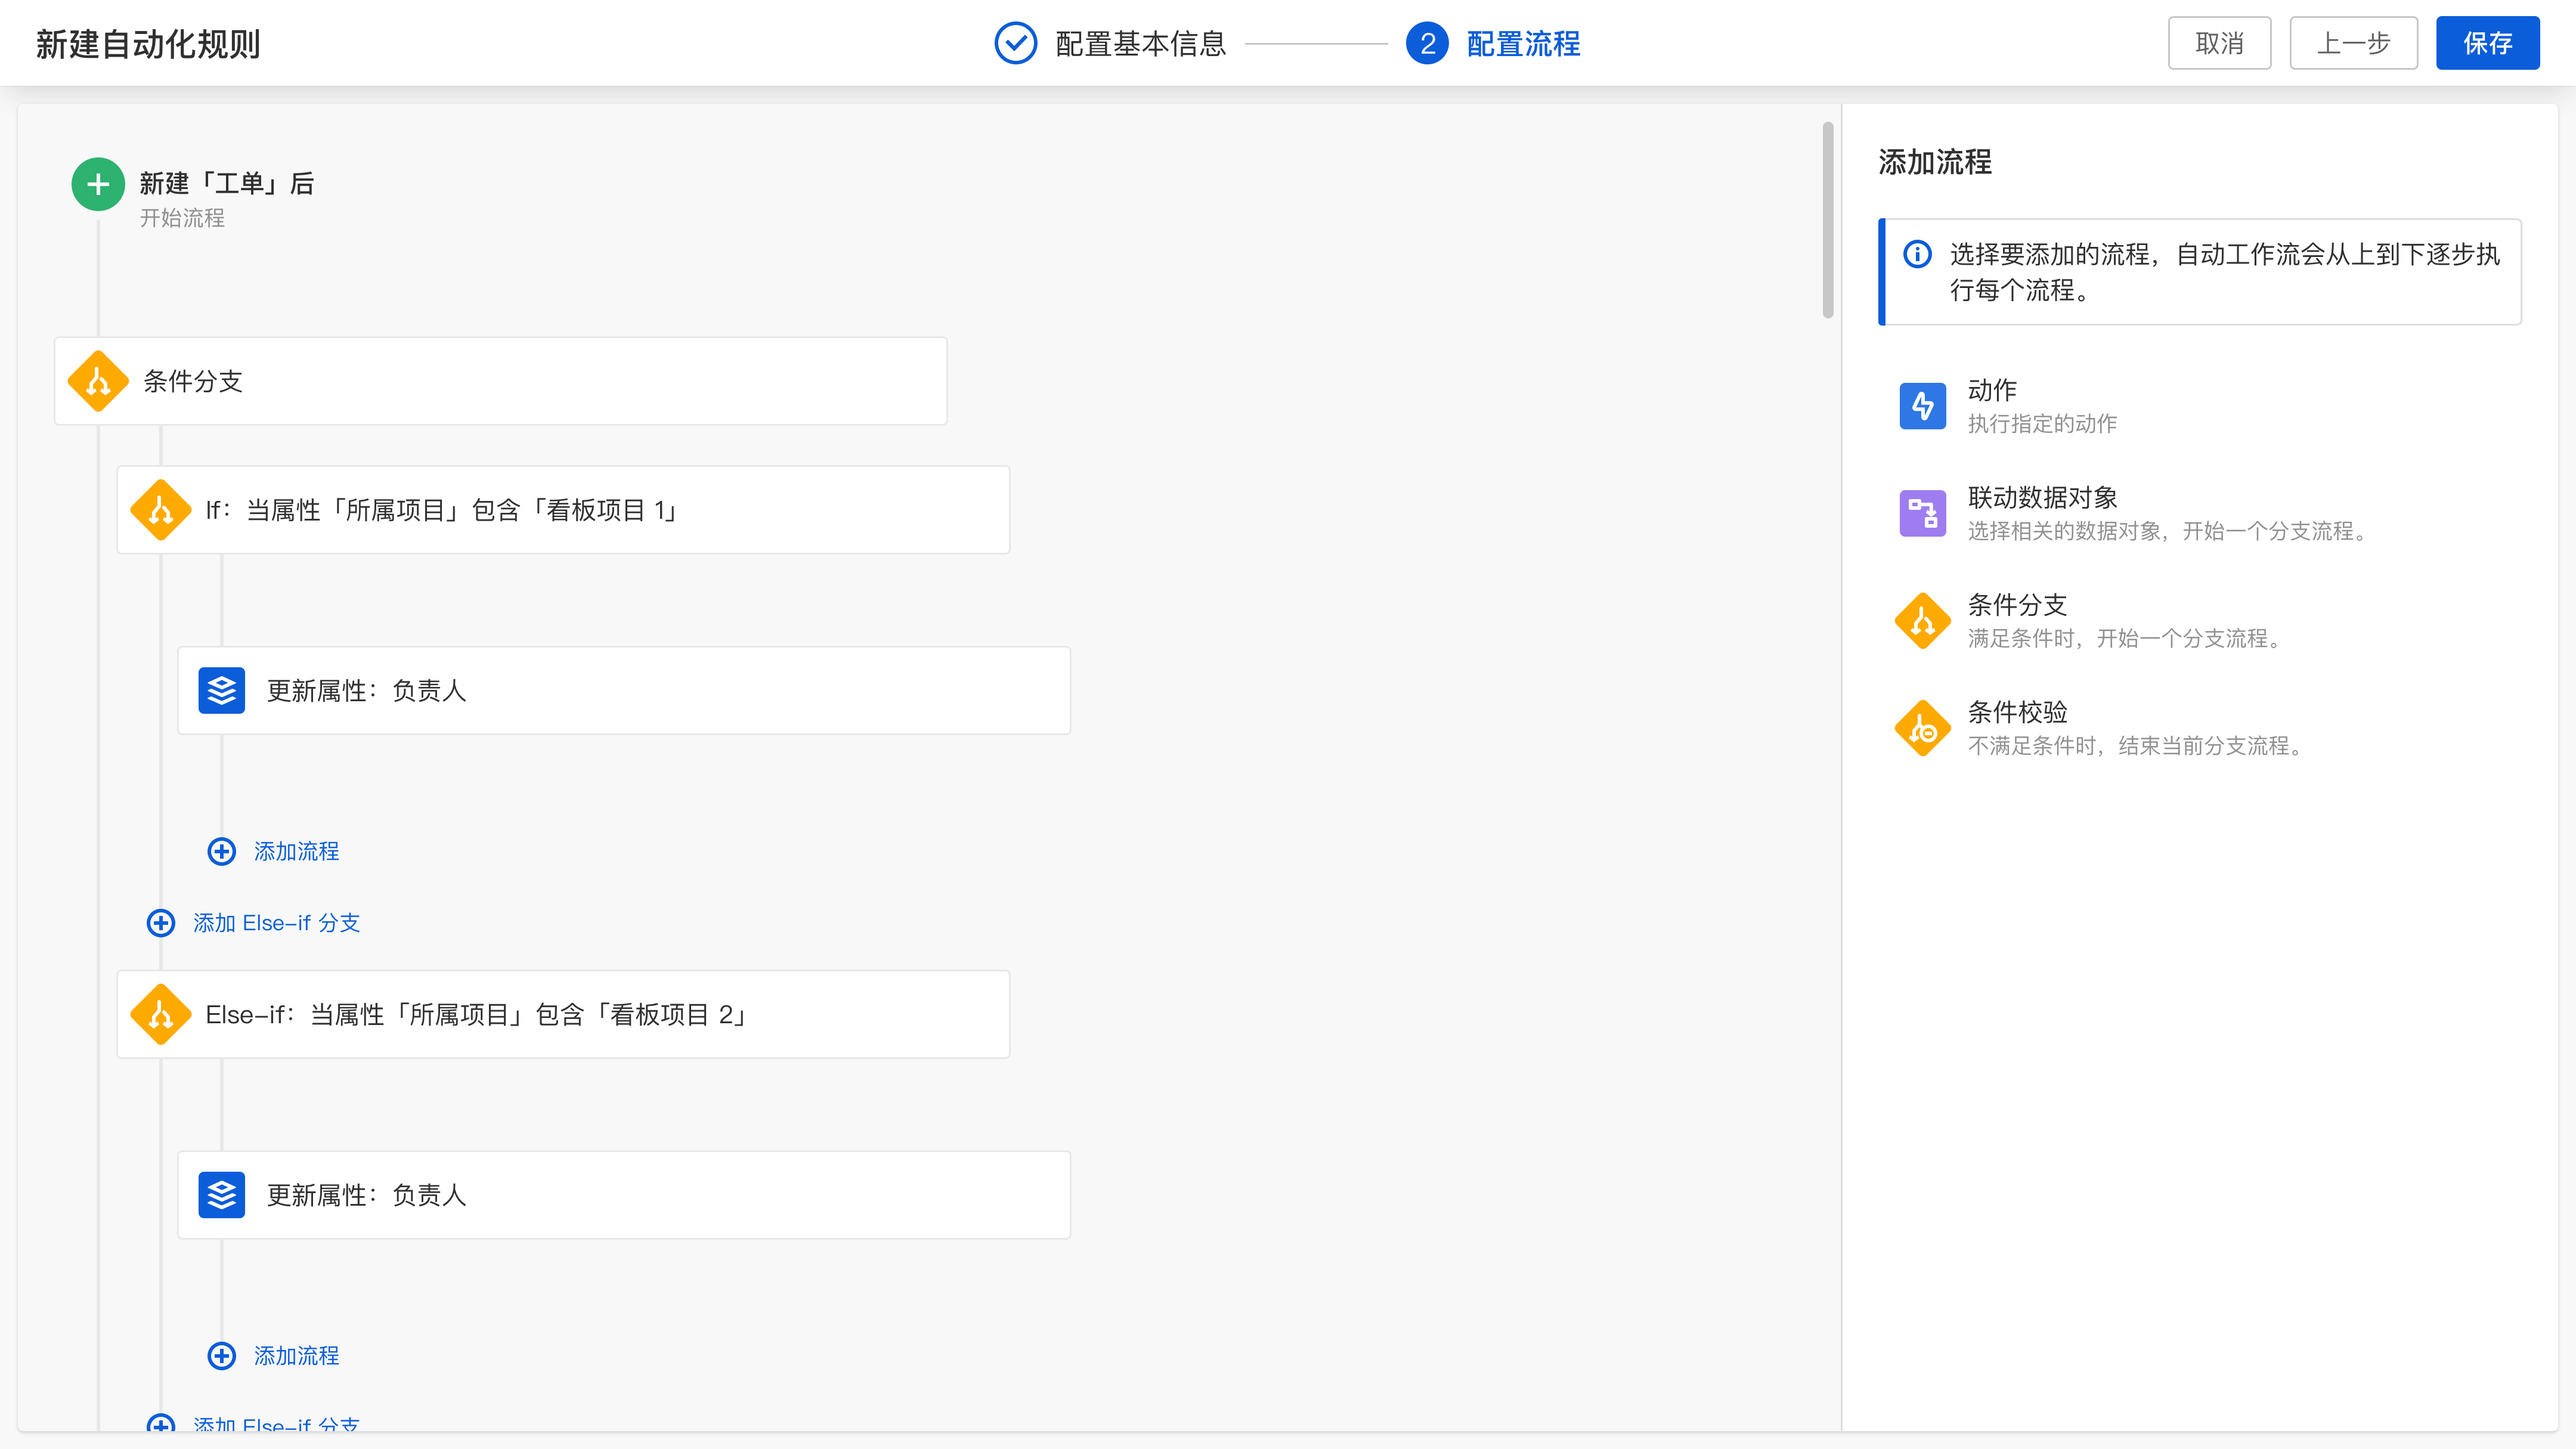The height and width of the screenshot is (1449, 2576).
Task: Click the info icon in the notice box
Action: point(1917,254)
